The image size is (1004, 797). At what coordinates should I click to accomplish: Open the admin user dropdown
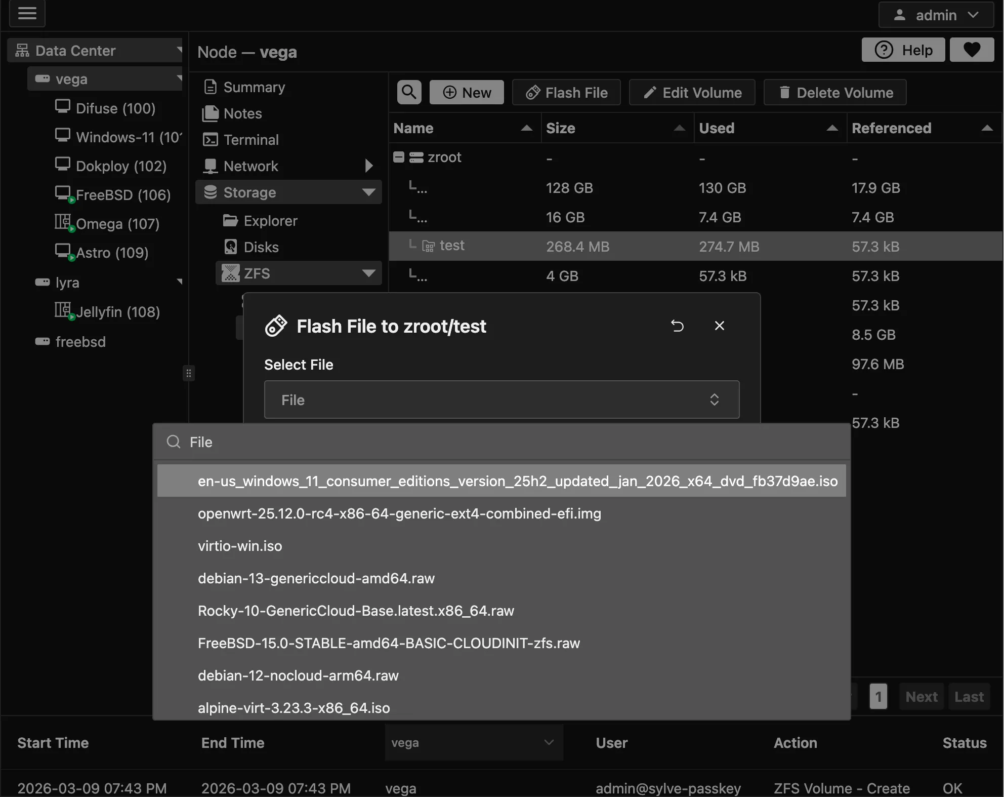tap(936, 15)
